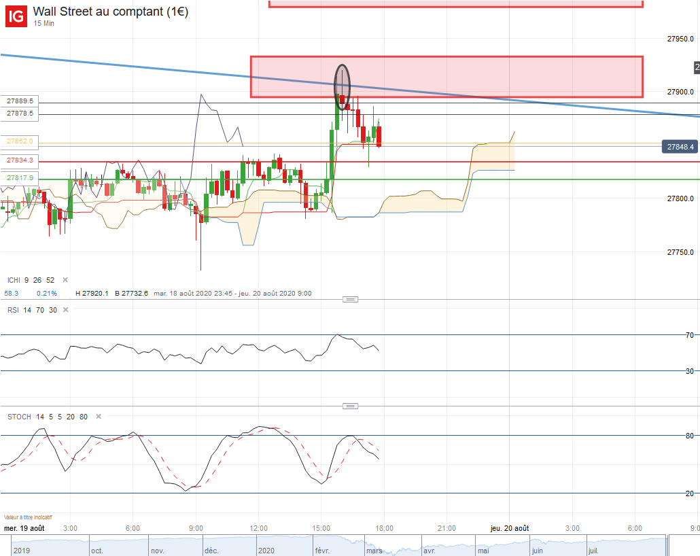Click the resize handle above the STOCH panel

[x=350, y=406]
